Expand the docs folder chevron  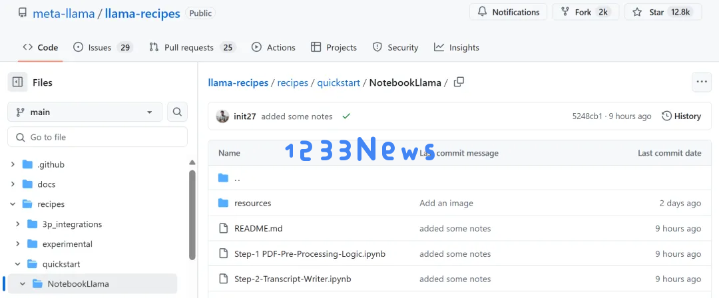click(13, 184)
